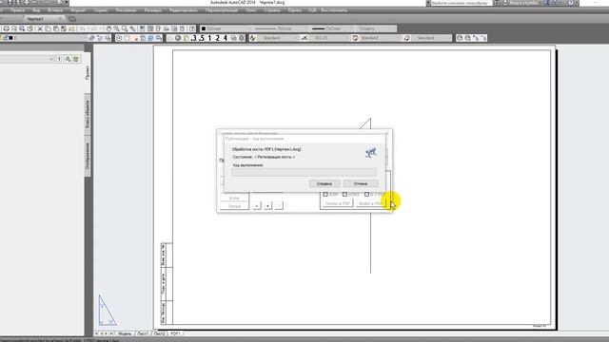The width and height of the screenshot is (609, 342).
Task: Click the plotter icon in progress dialog
Action: pos(371,152)
